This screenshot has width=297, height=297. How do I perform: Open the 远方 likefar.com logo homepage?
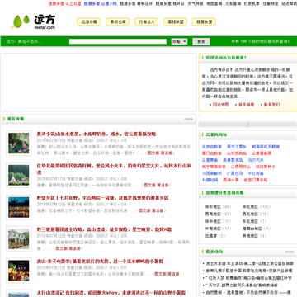click(33, 21)
